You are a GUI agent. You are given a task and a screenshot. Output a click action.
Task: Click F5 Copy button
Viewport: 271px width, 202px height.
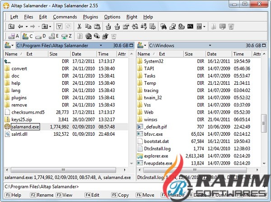(120, 195)
